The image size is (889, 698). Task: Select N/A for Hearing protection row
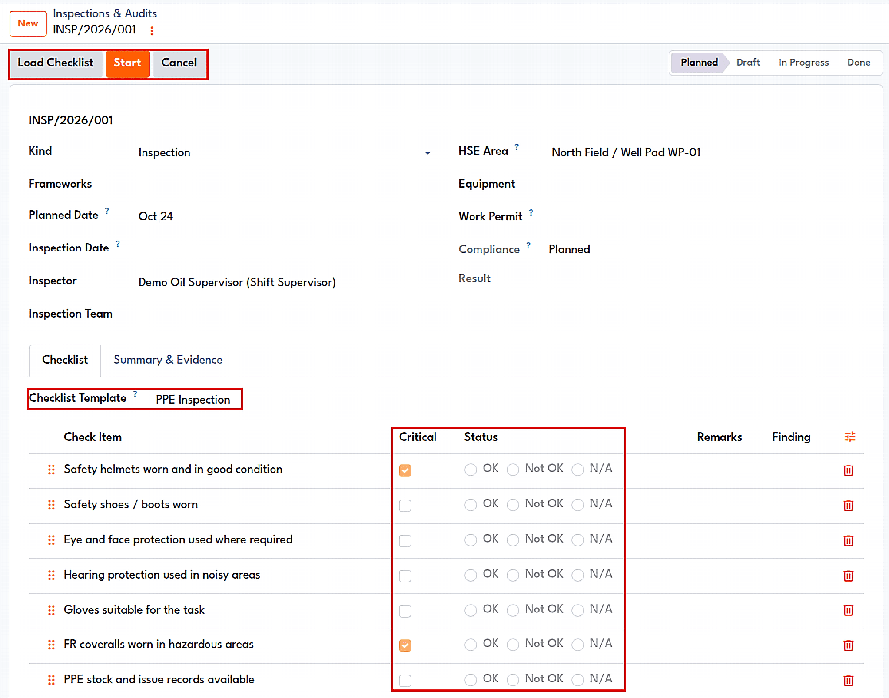[577, 575]
